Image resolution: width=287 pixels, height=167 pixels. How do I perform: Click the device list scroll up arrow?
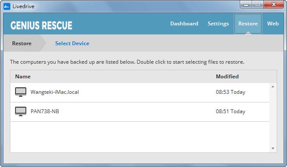click(x=273, y=87)
